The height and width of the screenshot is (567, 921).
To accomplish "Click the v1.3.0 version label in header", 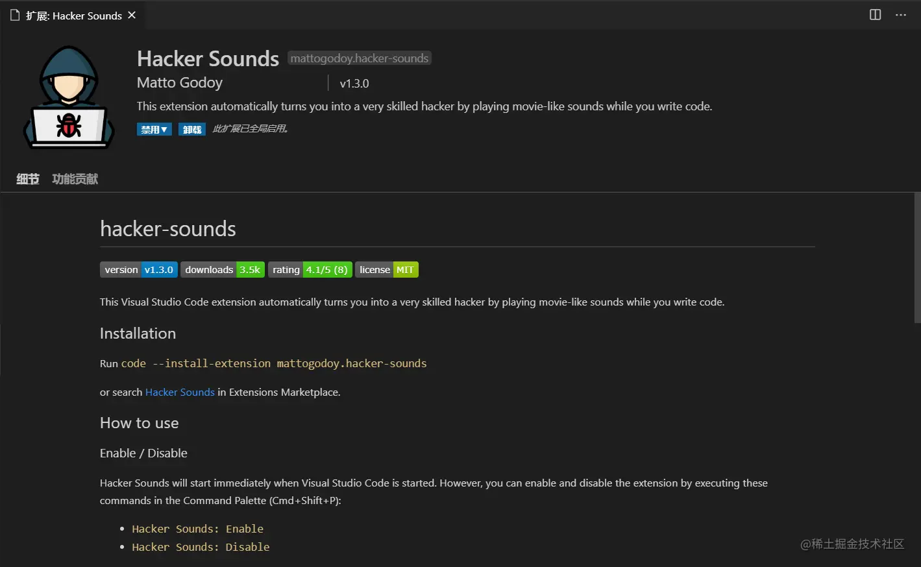I will (354, 84).
